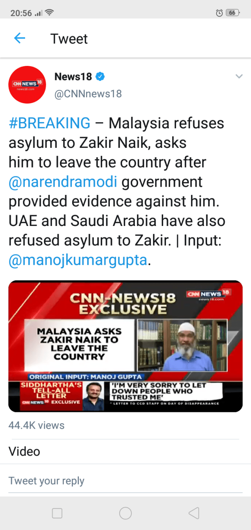Open @manojkumargupta mention link
Image resolution: width=251 pixels, height=530 pixels.
(x=78, y=260)
